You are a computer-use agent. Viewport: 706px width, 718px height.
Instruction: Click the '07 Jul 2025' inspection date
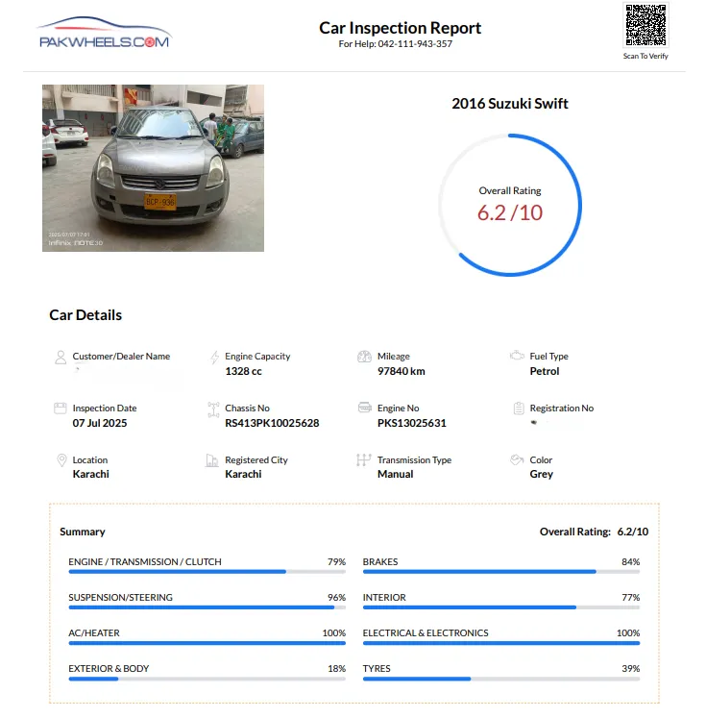click(100, 423)
